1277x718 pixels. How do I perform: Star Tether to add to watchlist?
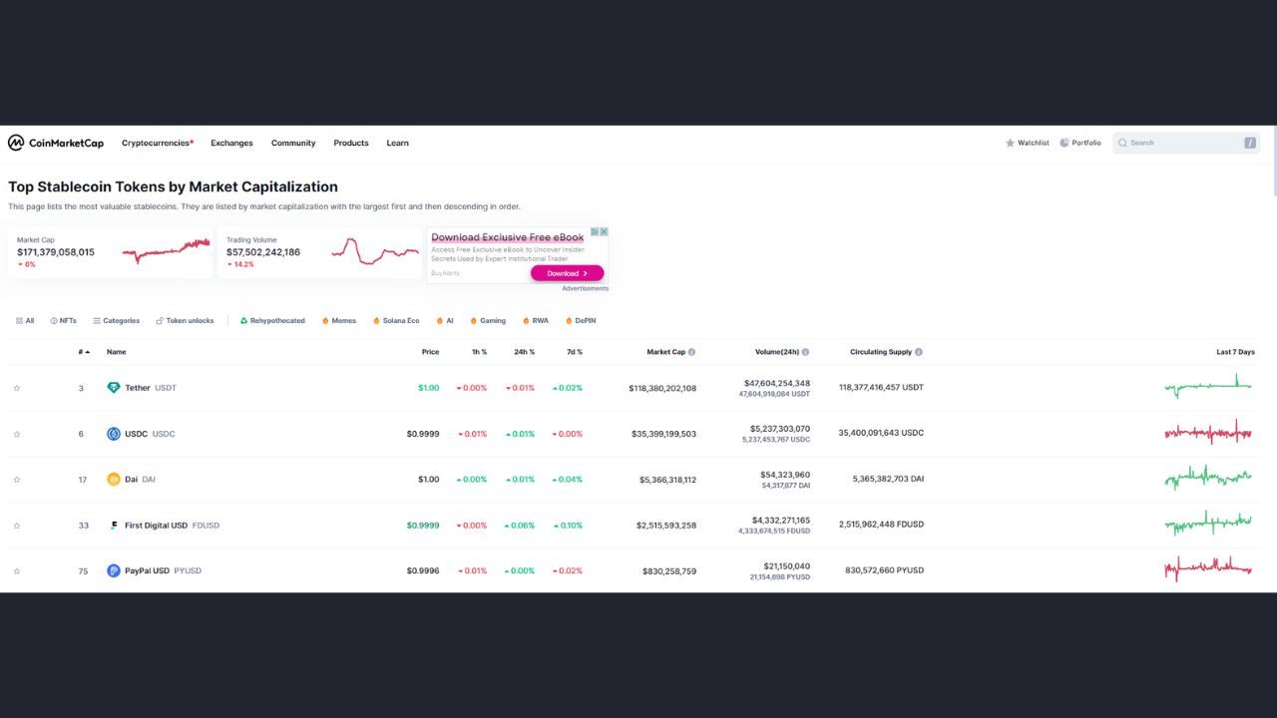click(17, 388)
